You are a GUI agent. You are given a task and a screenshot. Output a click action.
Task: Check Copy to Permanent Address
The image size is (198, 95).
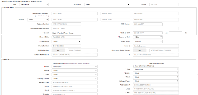(134, 66)
